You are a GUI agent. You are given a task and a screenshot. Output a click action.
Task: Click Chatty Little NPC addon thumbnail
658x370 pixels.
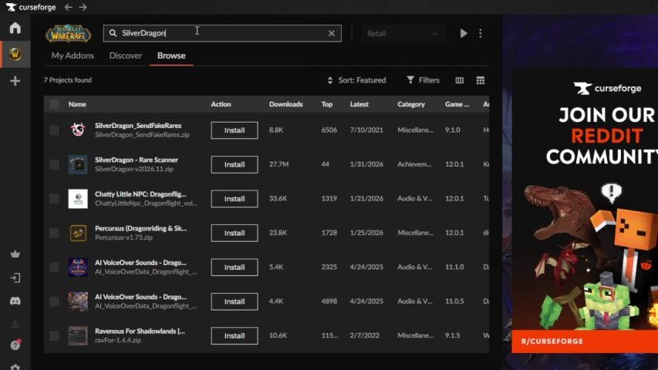78,199
